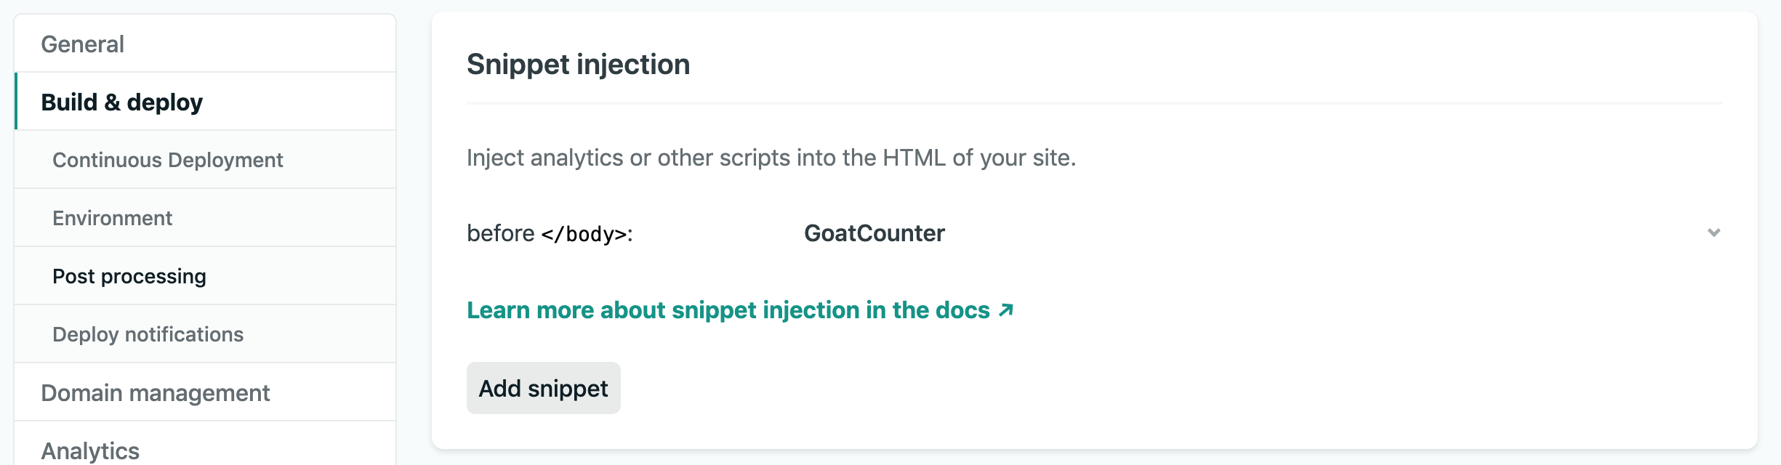Select the General settings section
Screen dimensions: 1781x465
(x=82, y=44)
